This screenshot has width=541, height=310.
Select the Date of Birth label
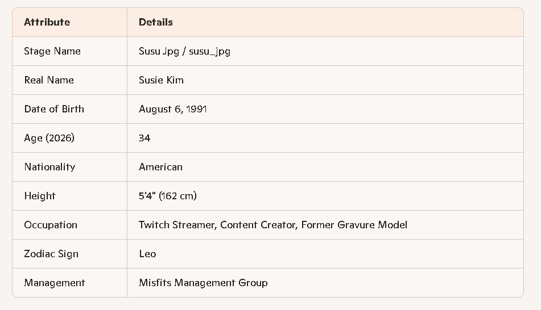[54, 109]
